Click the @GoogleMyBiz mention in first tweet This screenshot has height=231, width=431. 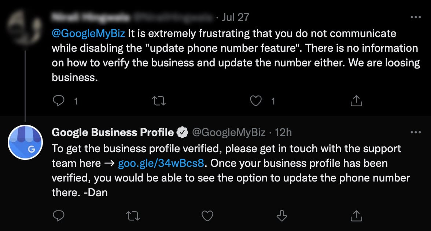88,33
